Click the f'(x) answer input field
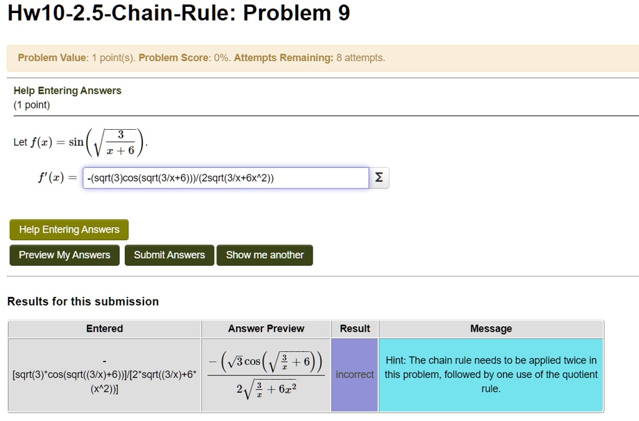This screenshot has height=421, width=639. pos(226,178)
